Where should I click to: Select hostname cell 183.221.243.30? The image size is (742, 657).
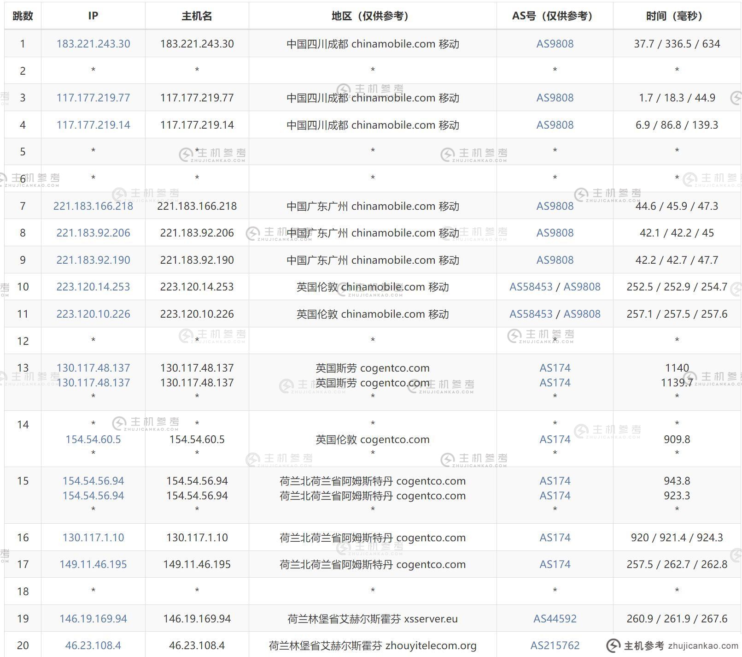click(x=197, y=44)
